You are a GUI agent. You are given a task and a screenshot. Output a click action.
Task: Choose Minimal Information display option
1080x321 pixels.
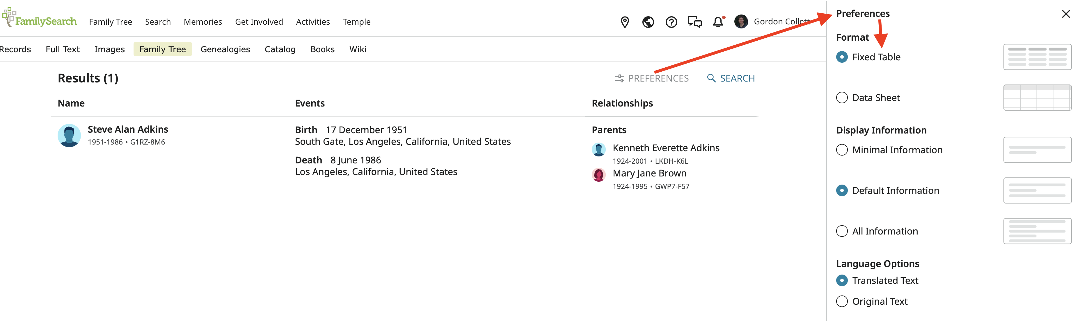click(842, 150)
